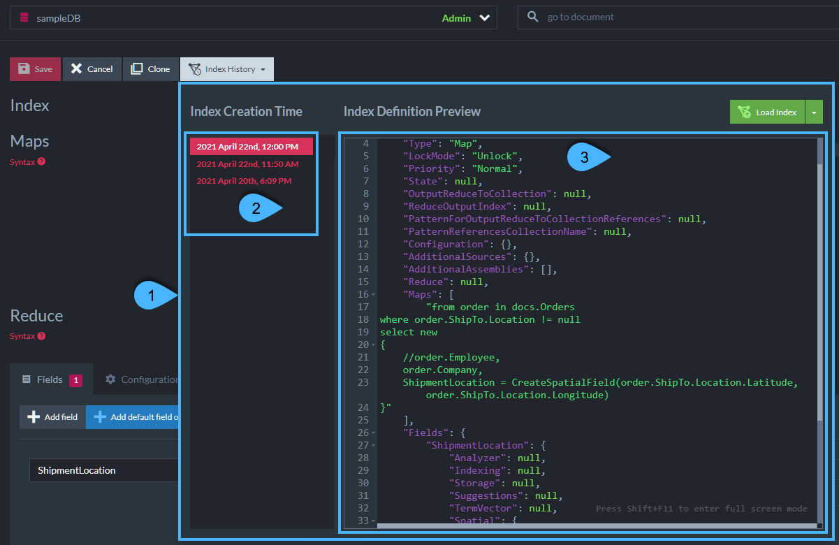The width and height of the screenshot is (839, 545).
Task: Click the X icon on Cancel button
Action: point(77,68)
